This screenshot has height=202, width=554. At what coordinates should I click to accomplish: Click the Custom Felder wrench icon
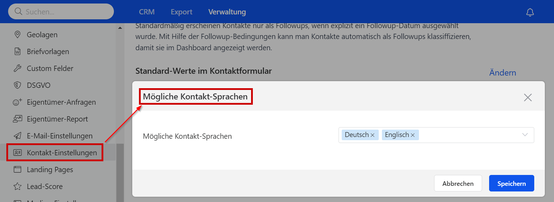17,68
